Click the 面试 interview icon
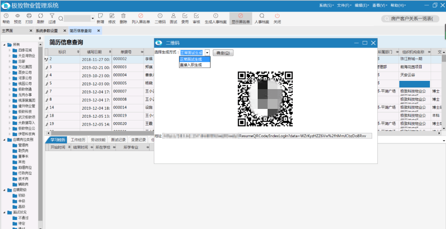This screenshot has height=229, width=446. point(173,16)
